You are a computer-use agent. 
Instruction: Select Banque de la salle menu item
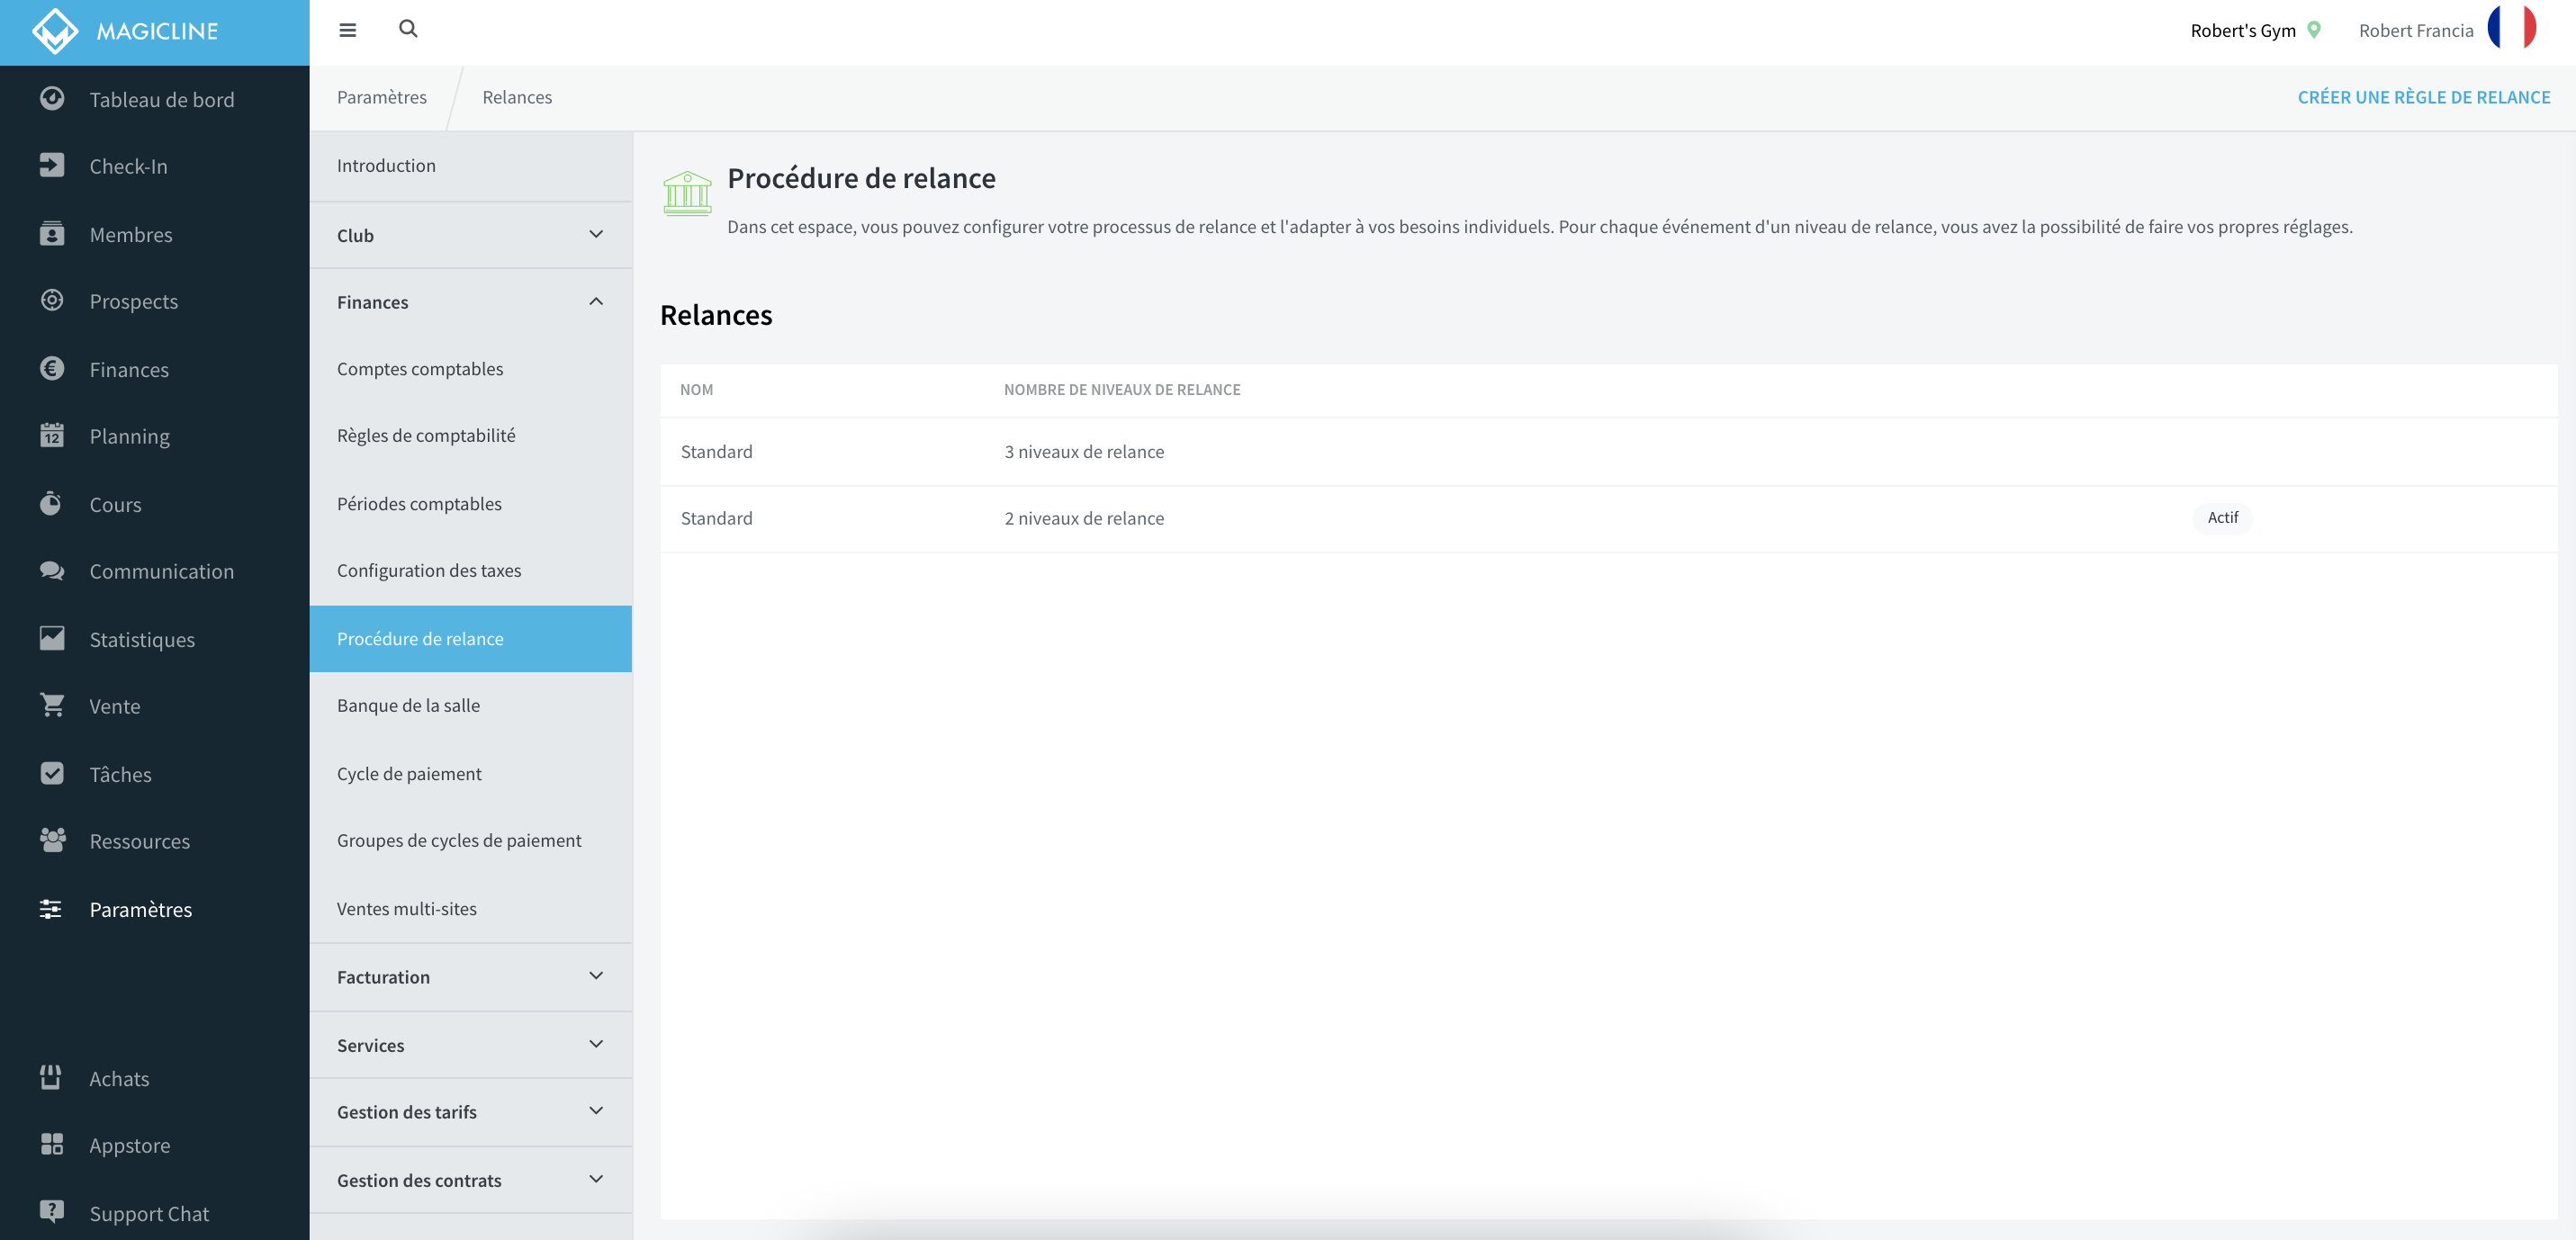(471, 705)
